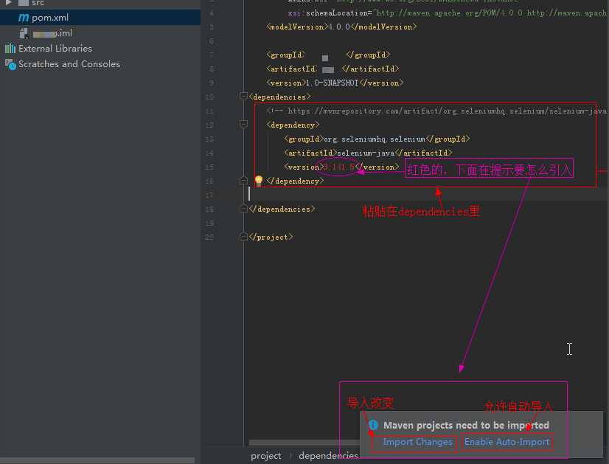This screenshot has width=609, height=464.
Task: Click the empty line 17 in editor
Action: click(427, 195)
